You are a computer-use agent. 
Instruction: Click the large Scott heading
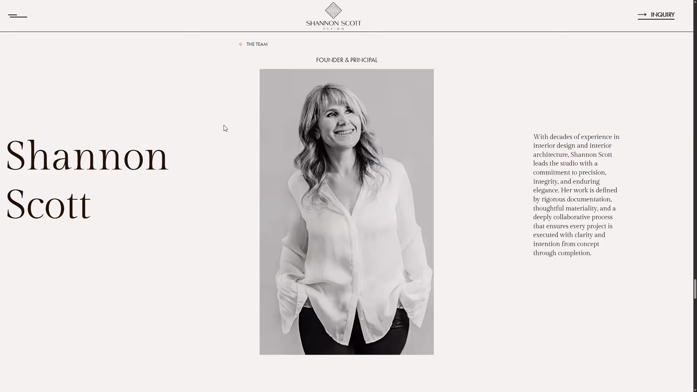tap(48, 204)
